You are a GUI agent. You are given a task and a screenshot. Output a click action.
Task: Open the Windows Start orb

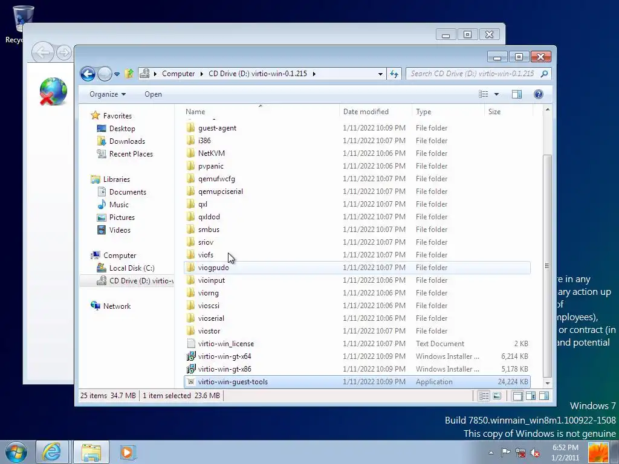[x=16, y=452]
